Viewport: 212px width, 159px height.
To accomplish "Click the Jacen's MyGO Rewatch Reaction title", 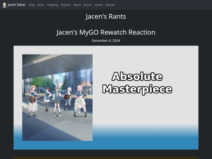I will point(106,32).
